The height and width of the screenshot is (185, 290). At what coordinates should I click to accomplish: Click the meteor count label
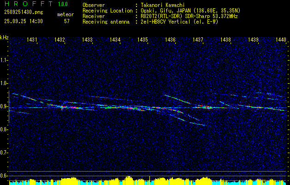pyautogui.click(x=65, y=14)
